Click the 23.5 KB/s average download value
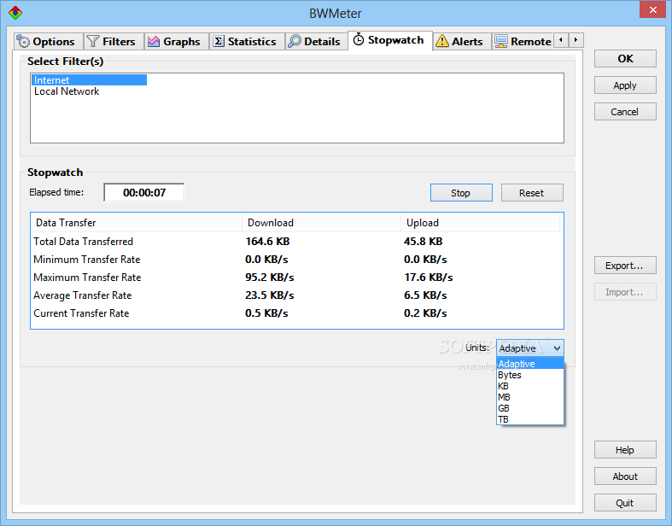 [x=270, y=295]
